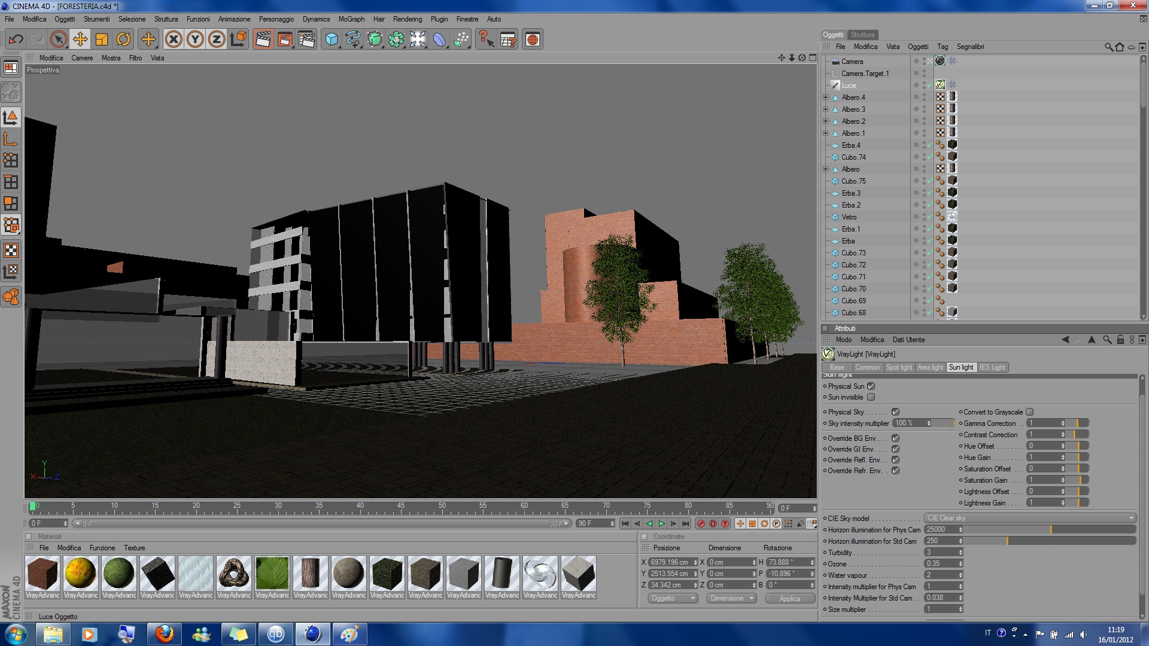The height and width of the screenshot is (646, 1149).
Task: Expand the Albero.4 tree item
Action: [826, 97]
